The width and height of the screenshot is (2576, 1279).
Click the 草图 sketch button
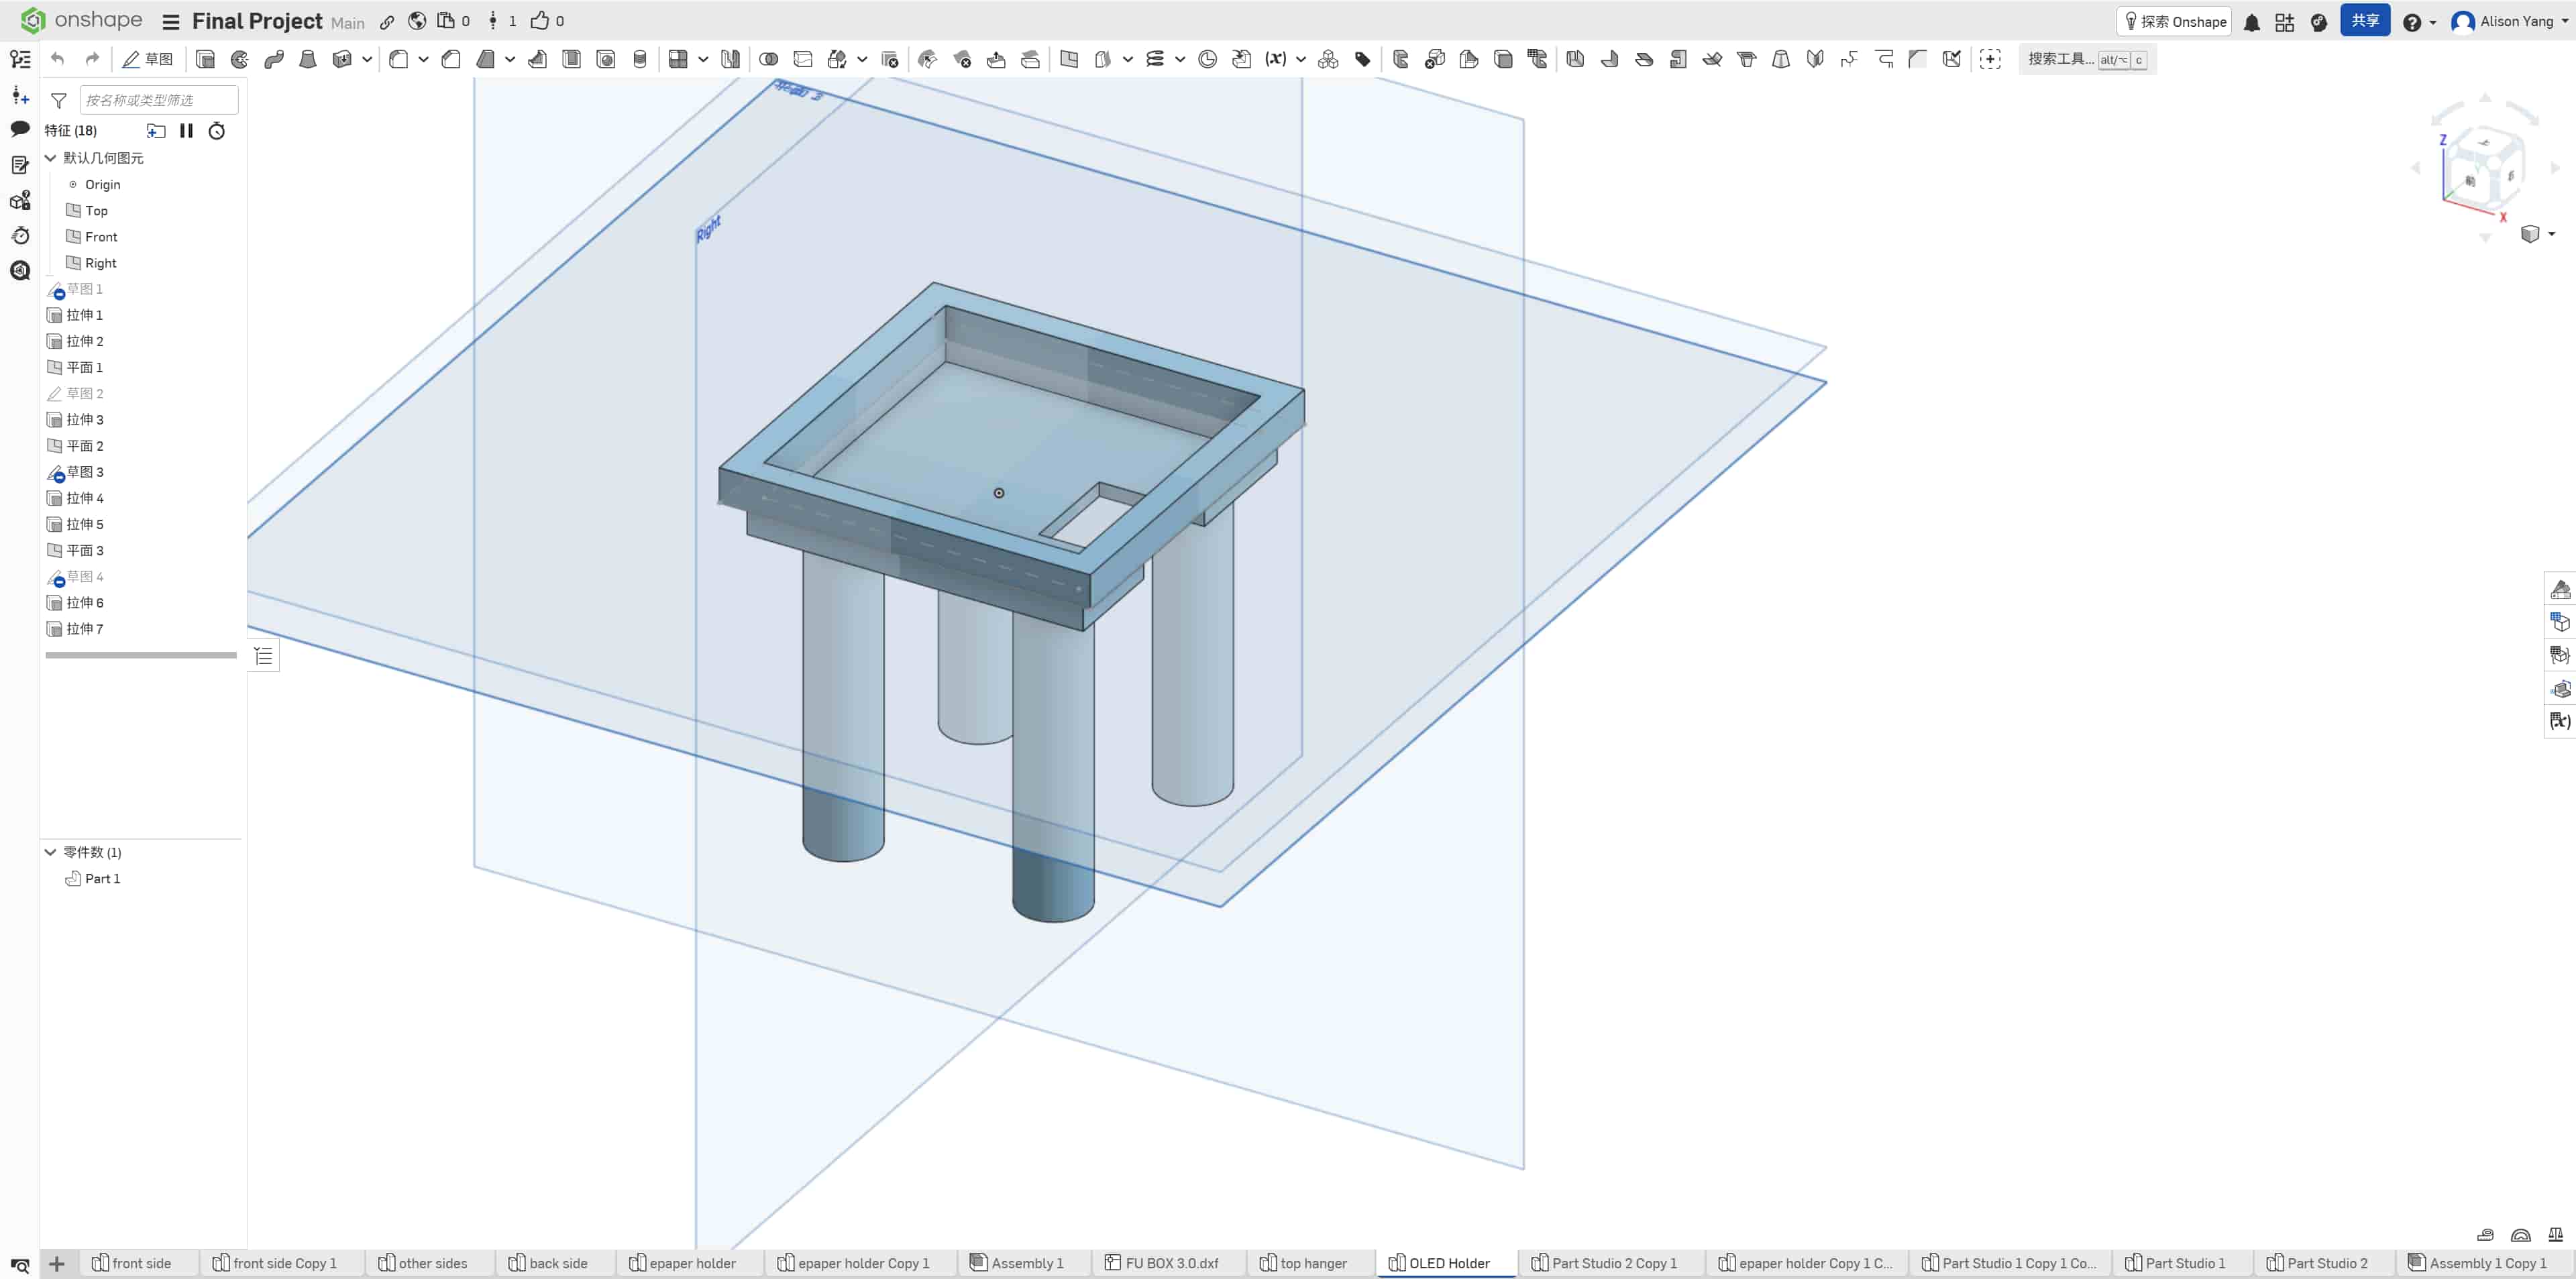pos(147,59)
